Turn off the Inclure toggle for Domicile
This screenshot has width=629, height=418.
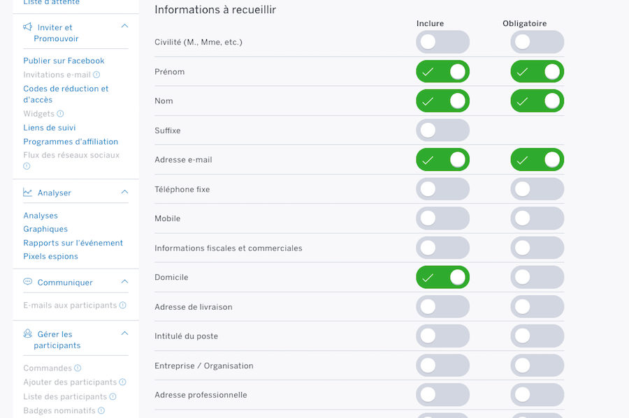(x=442, y=277)
